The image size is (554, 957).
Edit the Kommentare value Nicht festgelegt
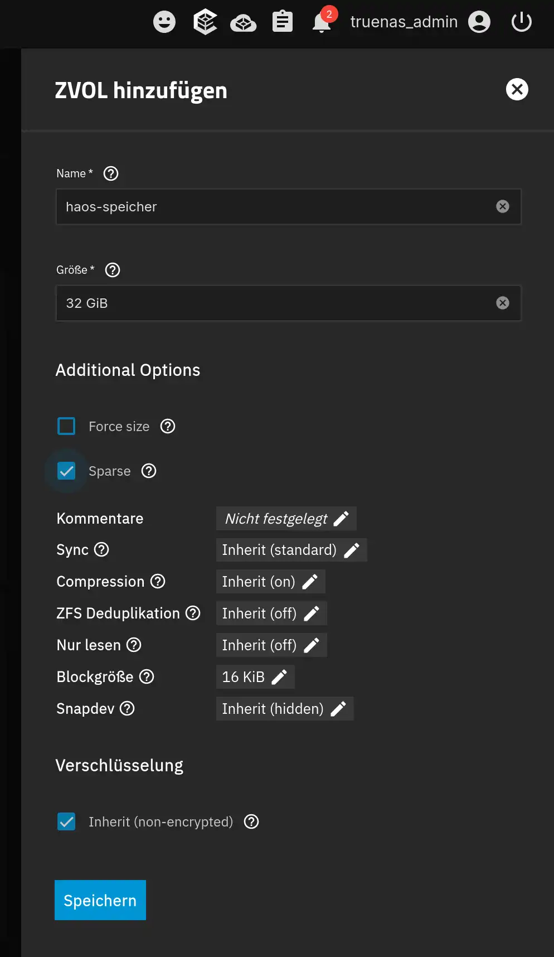[x=286, y=519]
